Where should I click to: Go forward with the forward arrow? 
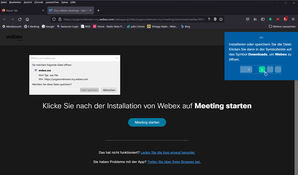(12, 20)
